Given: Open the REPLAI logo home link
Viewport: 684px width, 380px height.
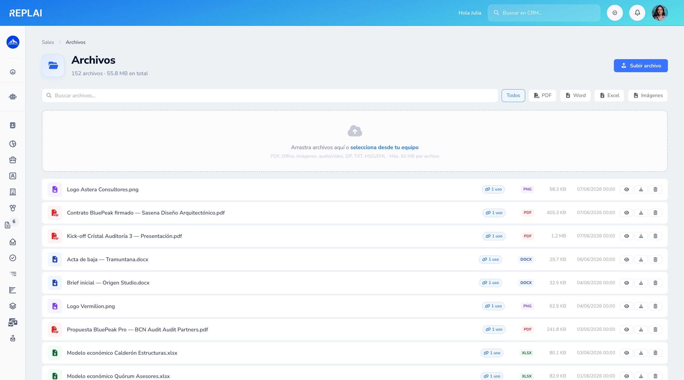Looking at the screenshot, I should [25, 13].
